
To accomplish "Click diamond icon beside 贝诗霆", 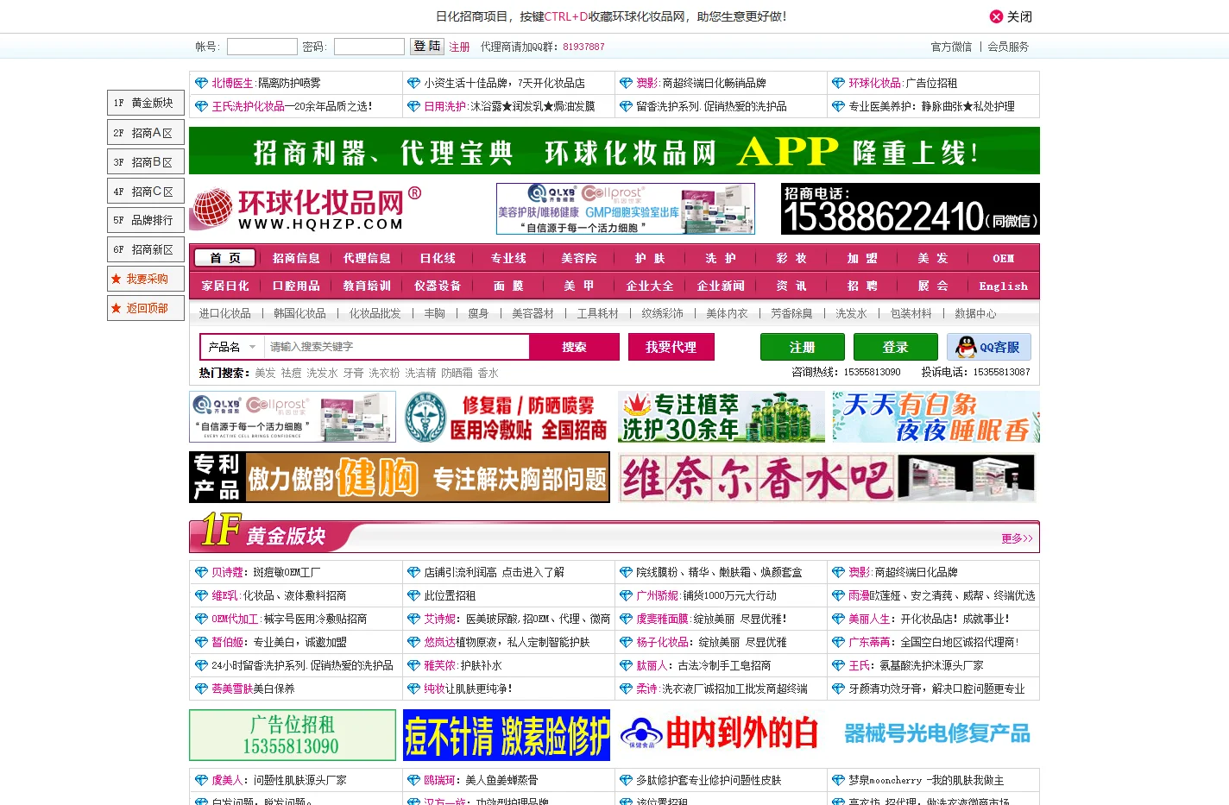I will click(x=201, y=572).
